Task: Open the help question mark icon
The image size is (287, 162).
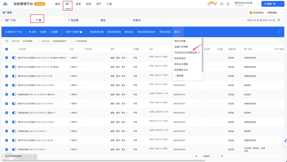Action: point(222,4)
